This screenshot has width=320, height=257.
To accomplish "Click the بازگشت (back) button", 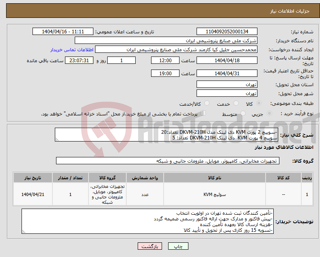I will click(x=150, y=246).
